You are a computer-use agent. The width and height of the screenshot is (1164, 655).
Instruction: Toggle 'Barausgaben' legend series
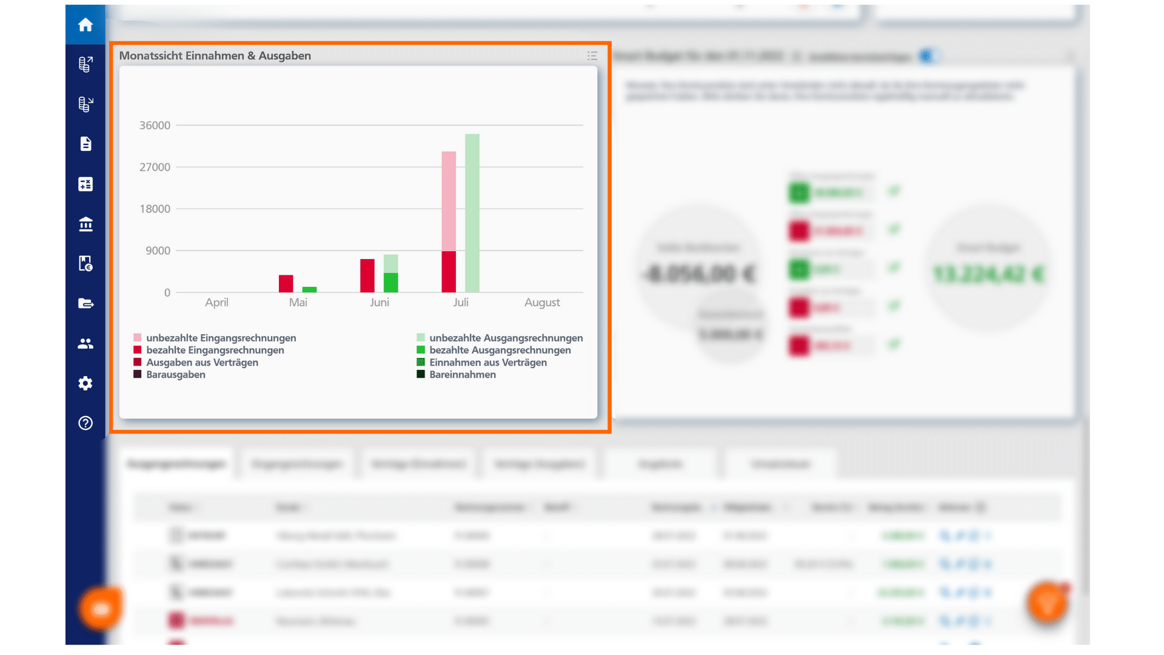[x=170, y=374]
